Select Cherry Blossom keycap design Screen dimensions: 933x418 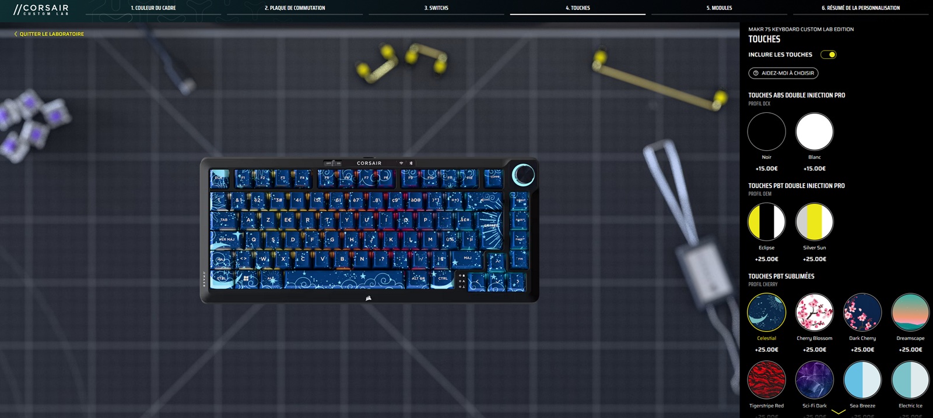(x=814, y=312)
